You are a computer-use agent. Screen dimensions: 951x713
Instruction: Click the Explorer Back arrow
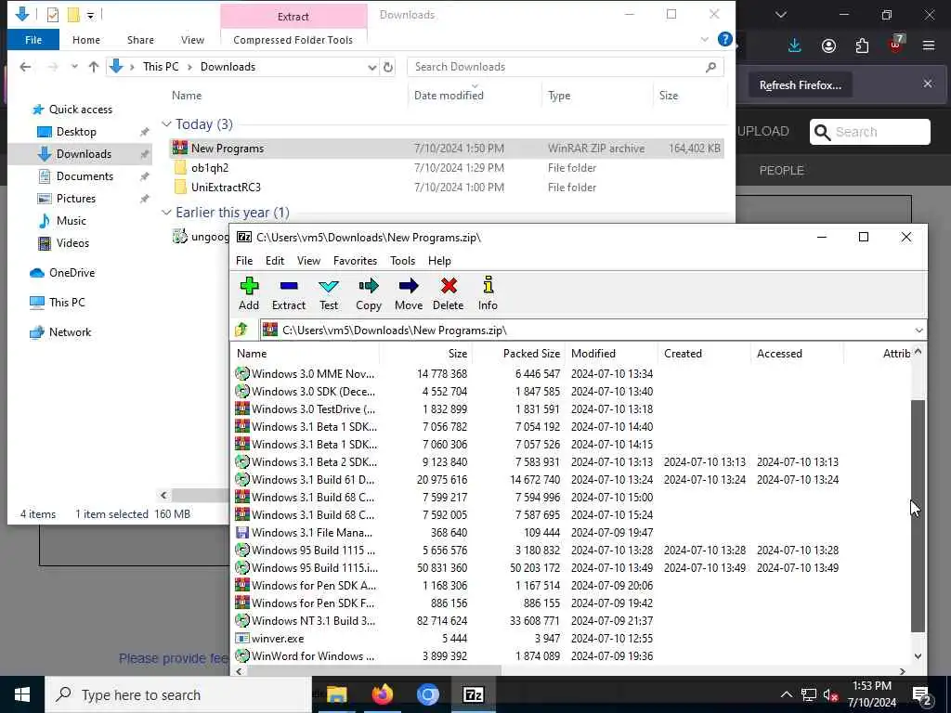click(25, 67)
